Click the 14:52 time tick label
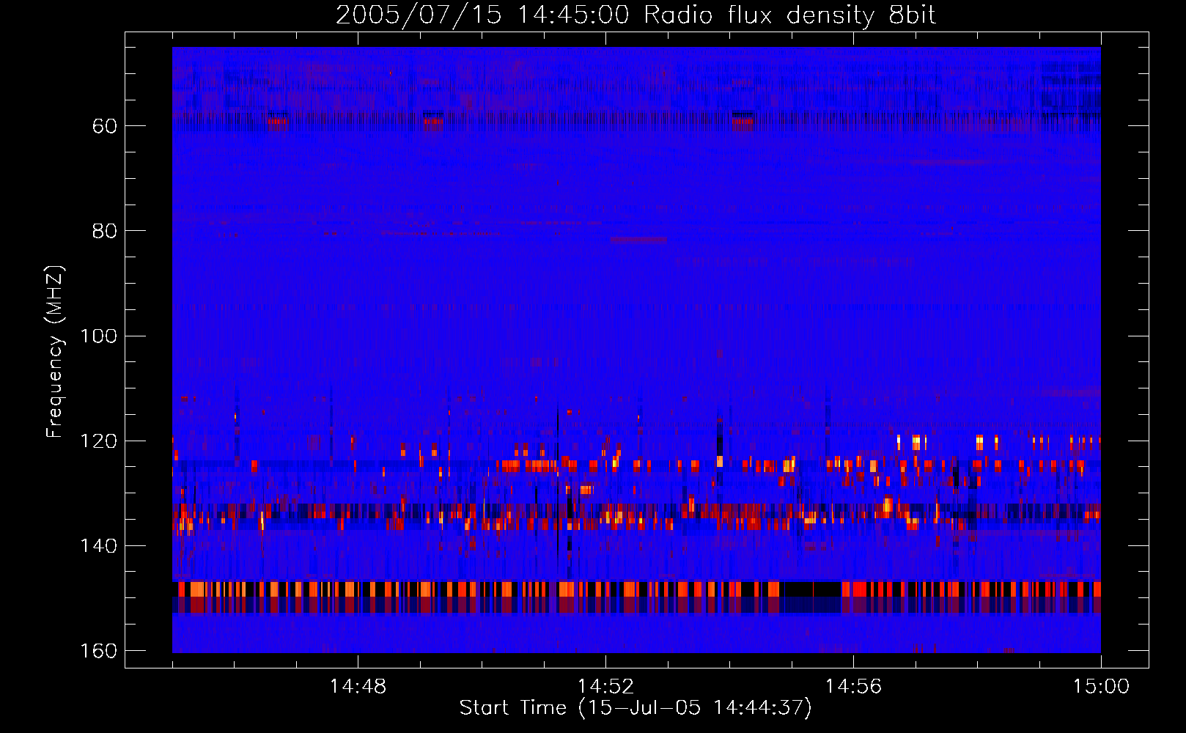Viewport: 1186px width, 733px height. pyautogui.click(x=605, y=687)
